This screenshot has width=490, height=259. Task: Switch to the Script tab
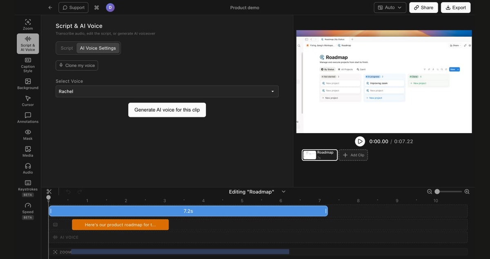pyautogui.click(x=67, y=48)
